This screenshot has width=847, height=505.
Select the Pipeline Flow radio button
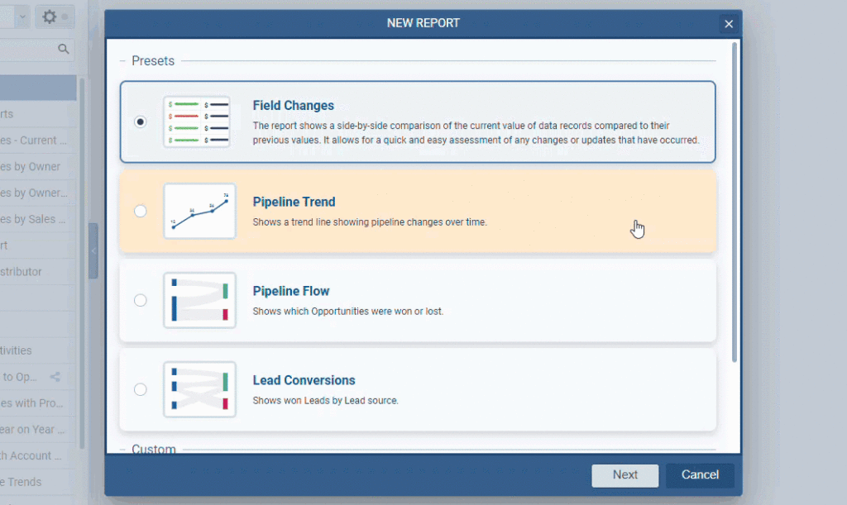click(x=141, y=300)
